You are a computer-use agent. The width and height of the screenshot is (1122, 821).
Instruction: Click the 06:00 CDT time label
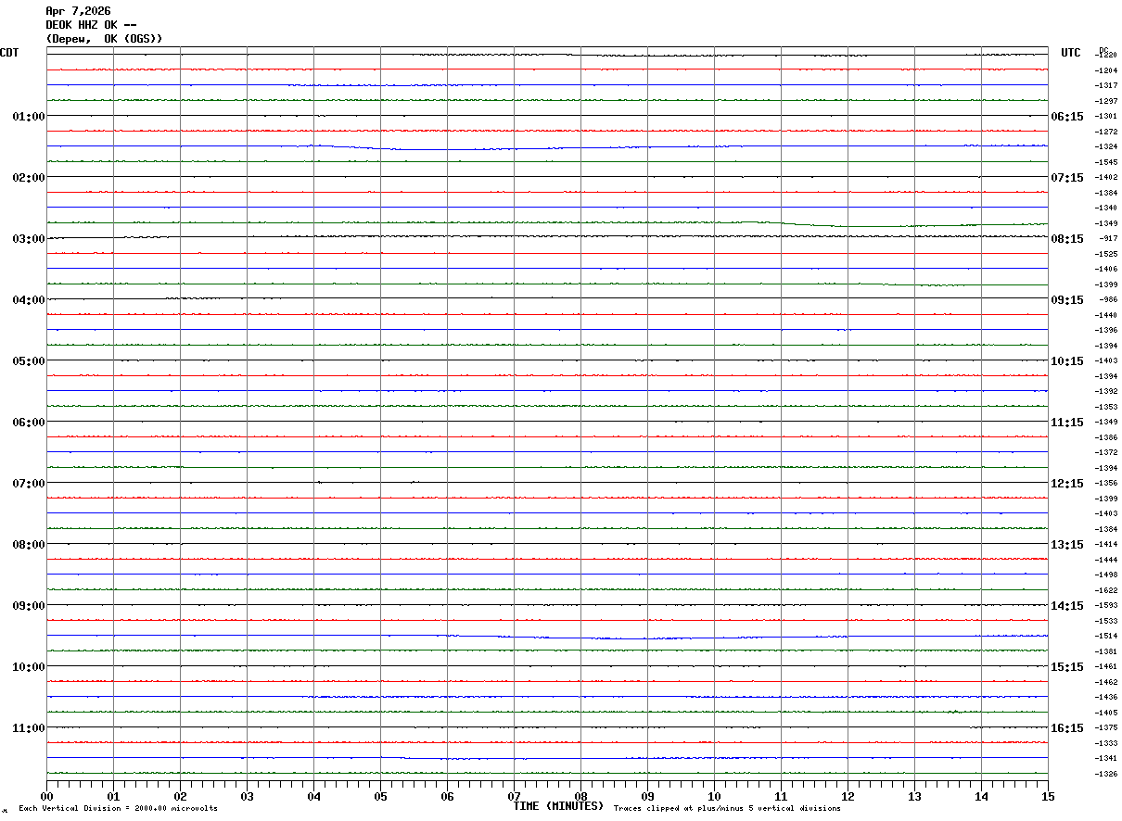(29, 423)
